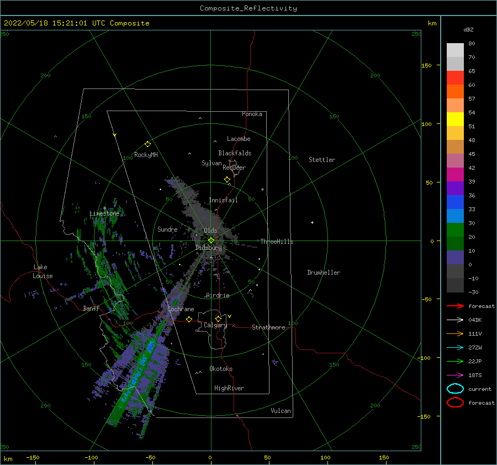Click the purple 10 dBZ color swatch
This screenshot has width=497, height=465.
(455, 257)
